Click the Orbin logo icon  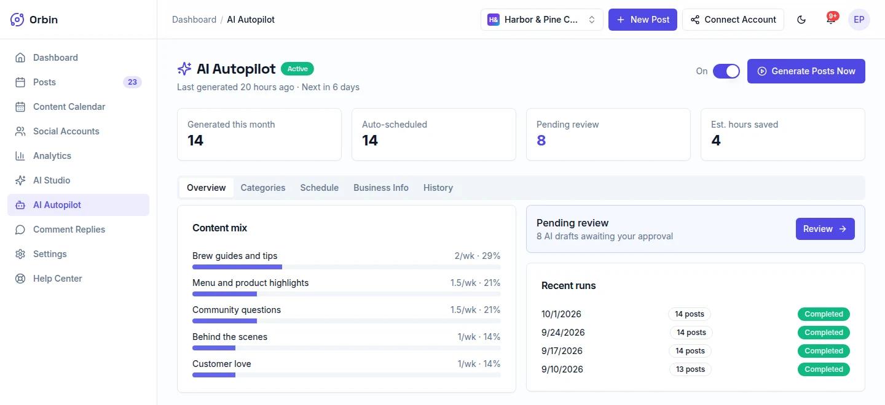(17, 20)
